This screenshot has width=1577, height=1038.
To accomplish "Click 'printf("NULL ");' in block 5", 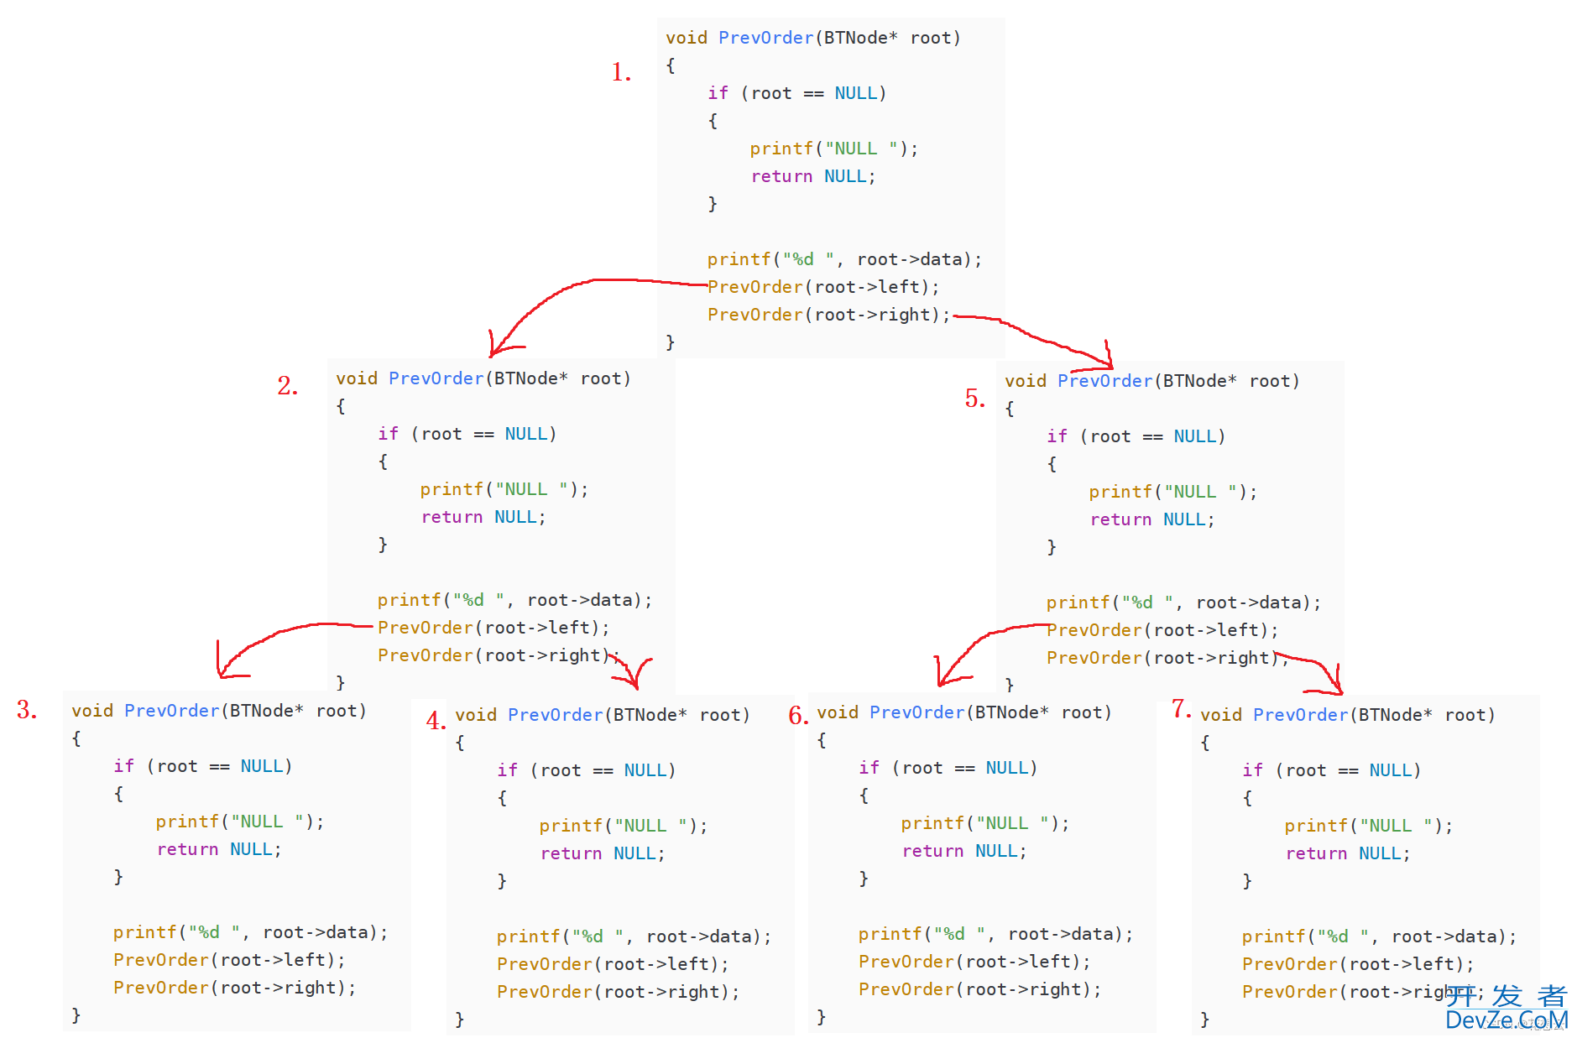I will (1173, 492).
